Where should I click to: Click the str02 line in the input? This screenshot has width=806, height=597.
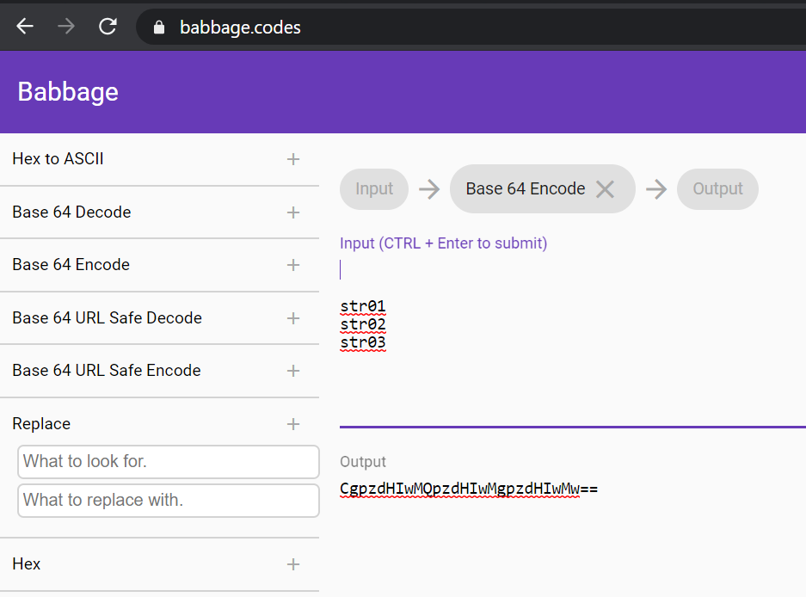[363, 324]
